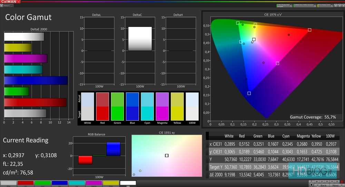Click the 100W actual/target comparison swatch
The width and height of the screenshot is (345, 187).
coord(192,106)
